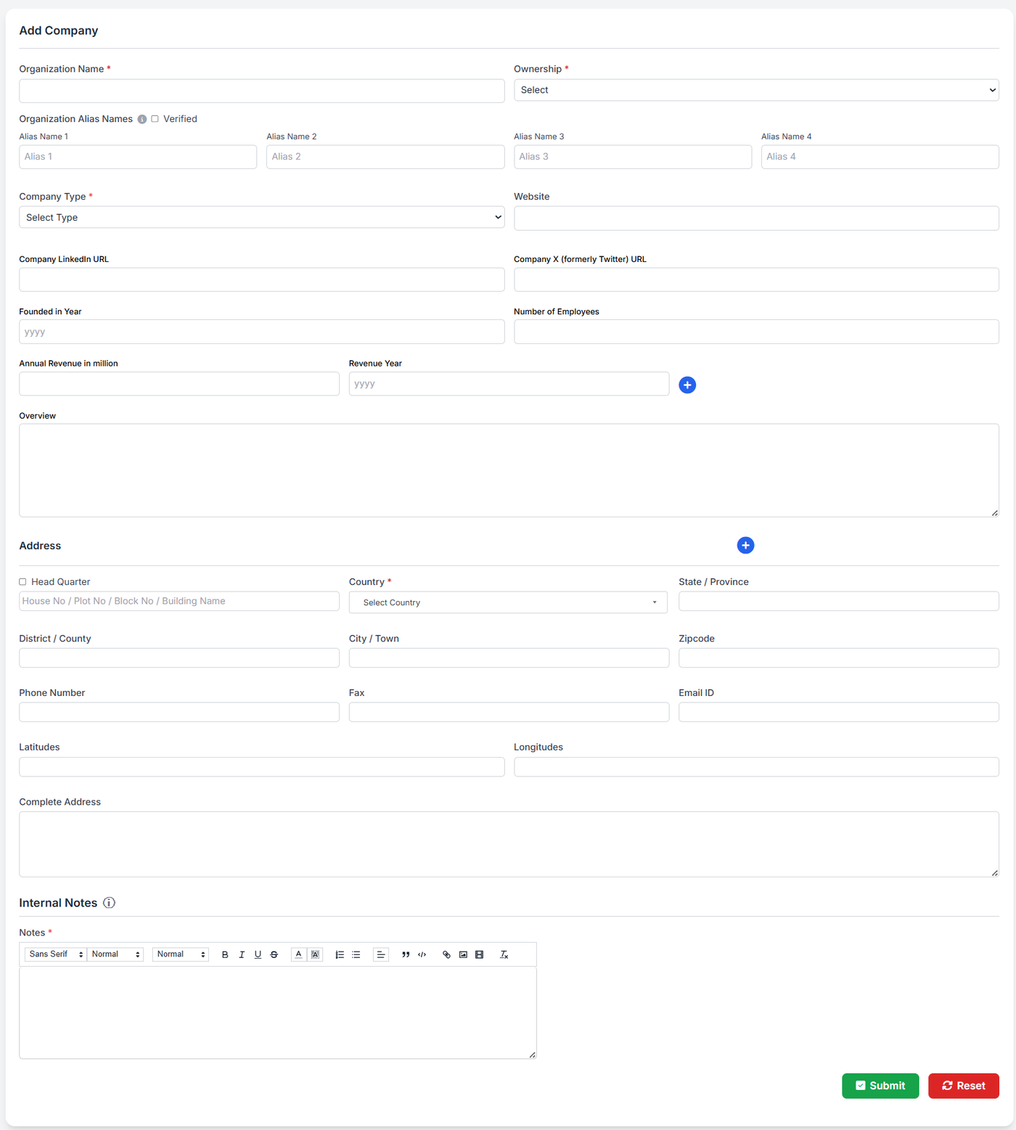Click the Alias 1 input field
This screenshot has height=1130, width=1016.
[x=138, y=157]
